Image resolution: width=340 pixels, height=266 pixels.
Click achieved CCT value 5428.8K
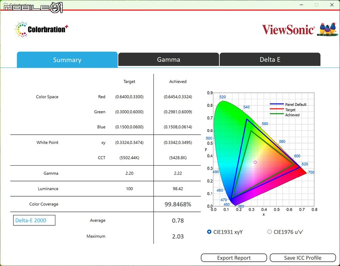(x=178, y=158)
